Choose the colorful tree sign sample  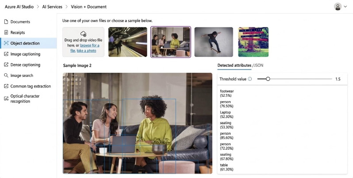253,42
